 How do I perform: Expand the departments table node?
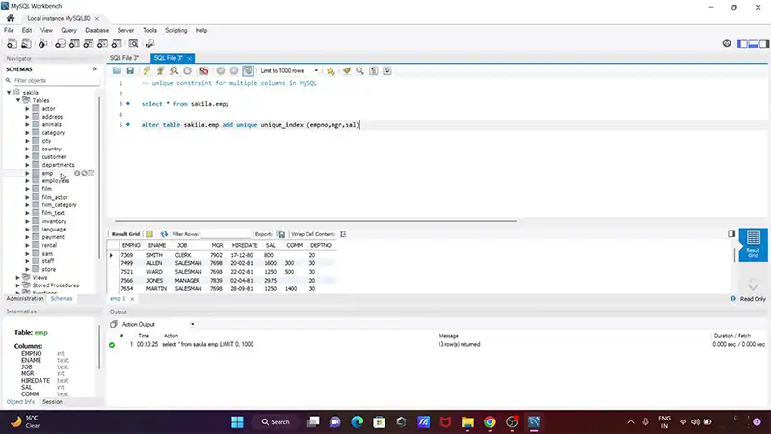tap(28, 165)
